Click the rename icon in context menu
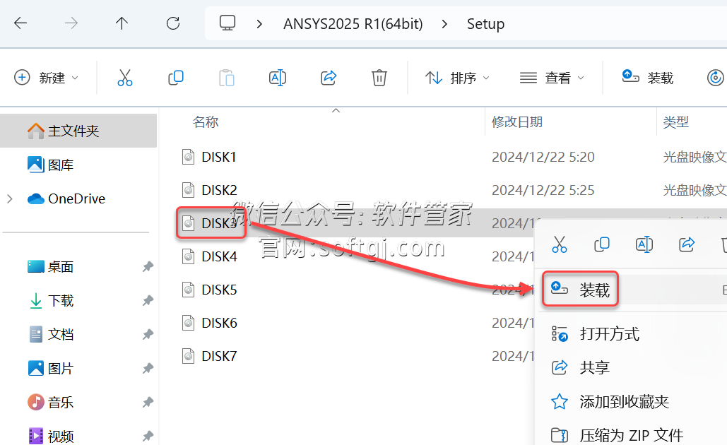 click(x=644, y=244)
